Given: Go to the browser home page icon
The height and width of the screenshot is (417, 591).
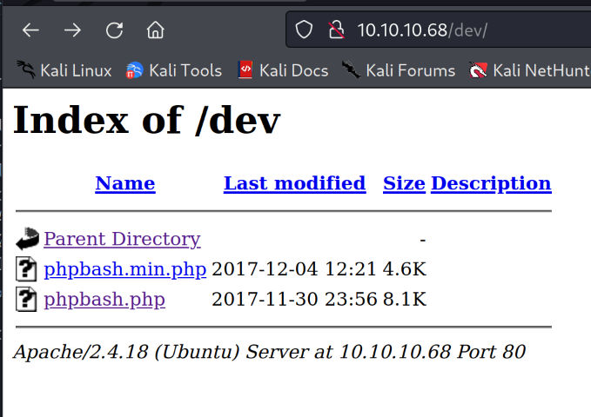Looking at the screenshot, I should point(156,30).
